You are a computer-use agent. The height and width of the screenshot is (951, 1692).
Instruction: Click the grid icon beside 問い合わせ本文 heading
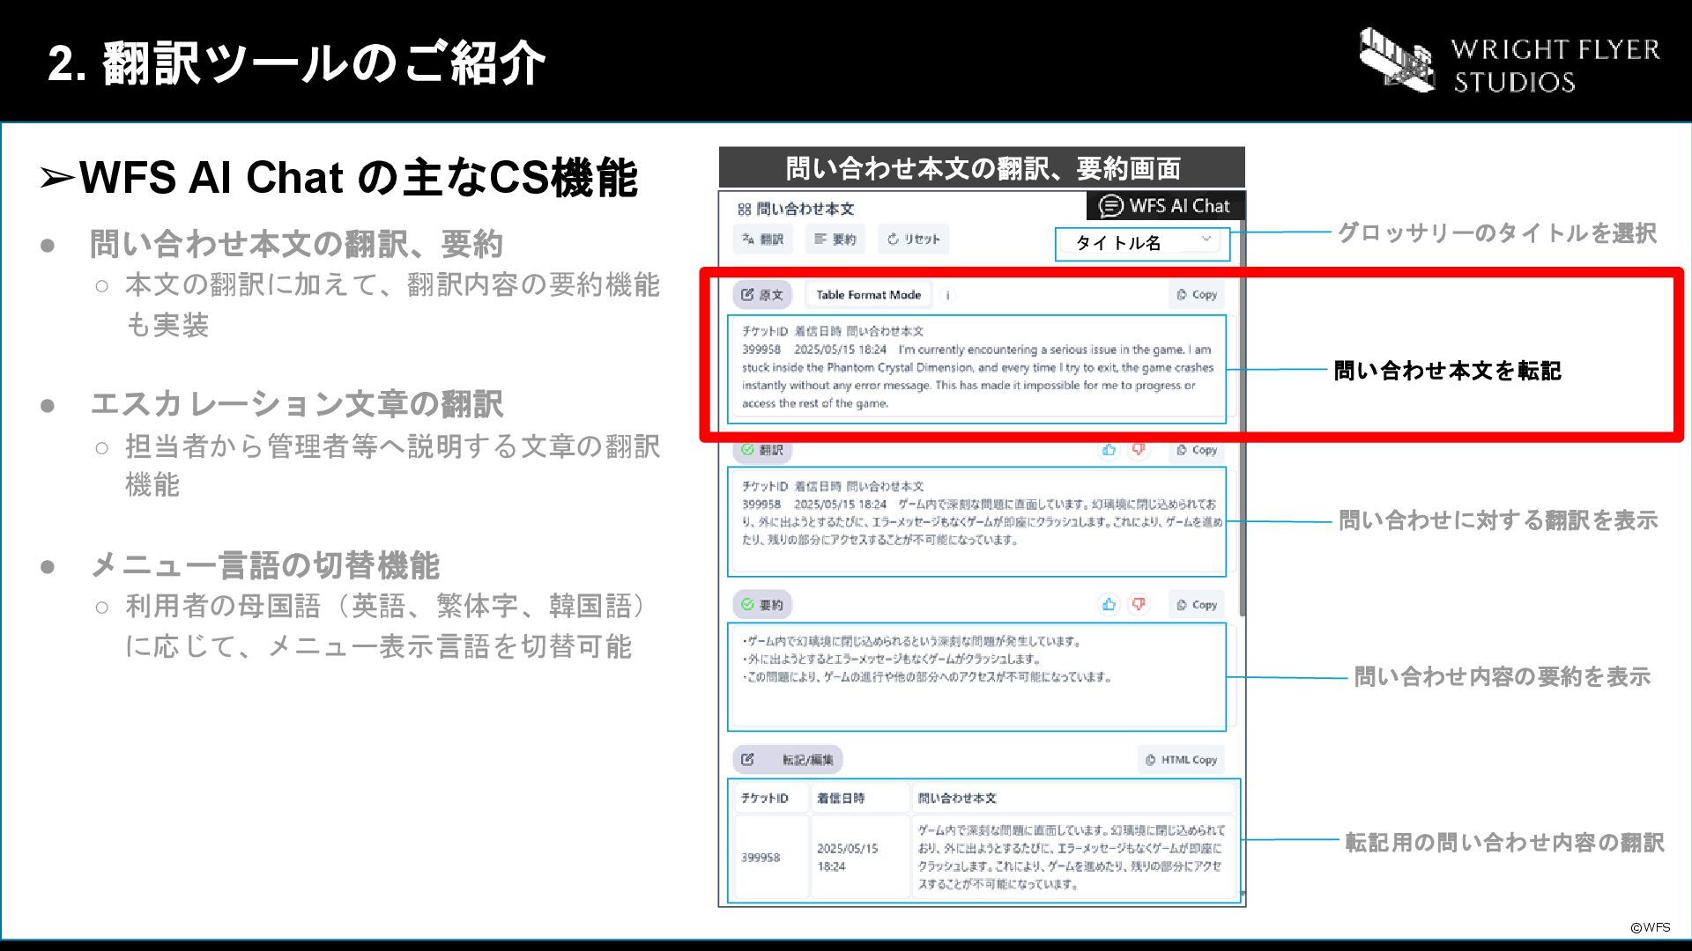coord(745,210)
